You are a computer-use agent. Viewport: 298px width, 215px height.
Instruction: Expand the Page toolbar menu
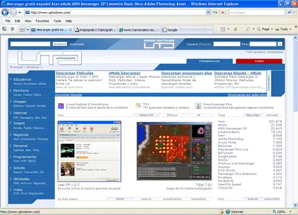(265, 29)
